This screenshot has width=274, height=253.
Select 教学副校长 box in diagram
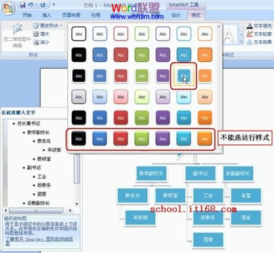click(x=151, y=173)
